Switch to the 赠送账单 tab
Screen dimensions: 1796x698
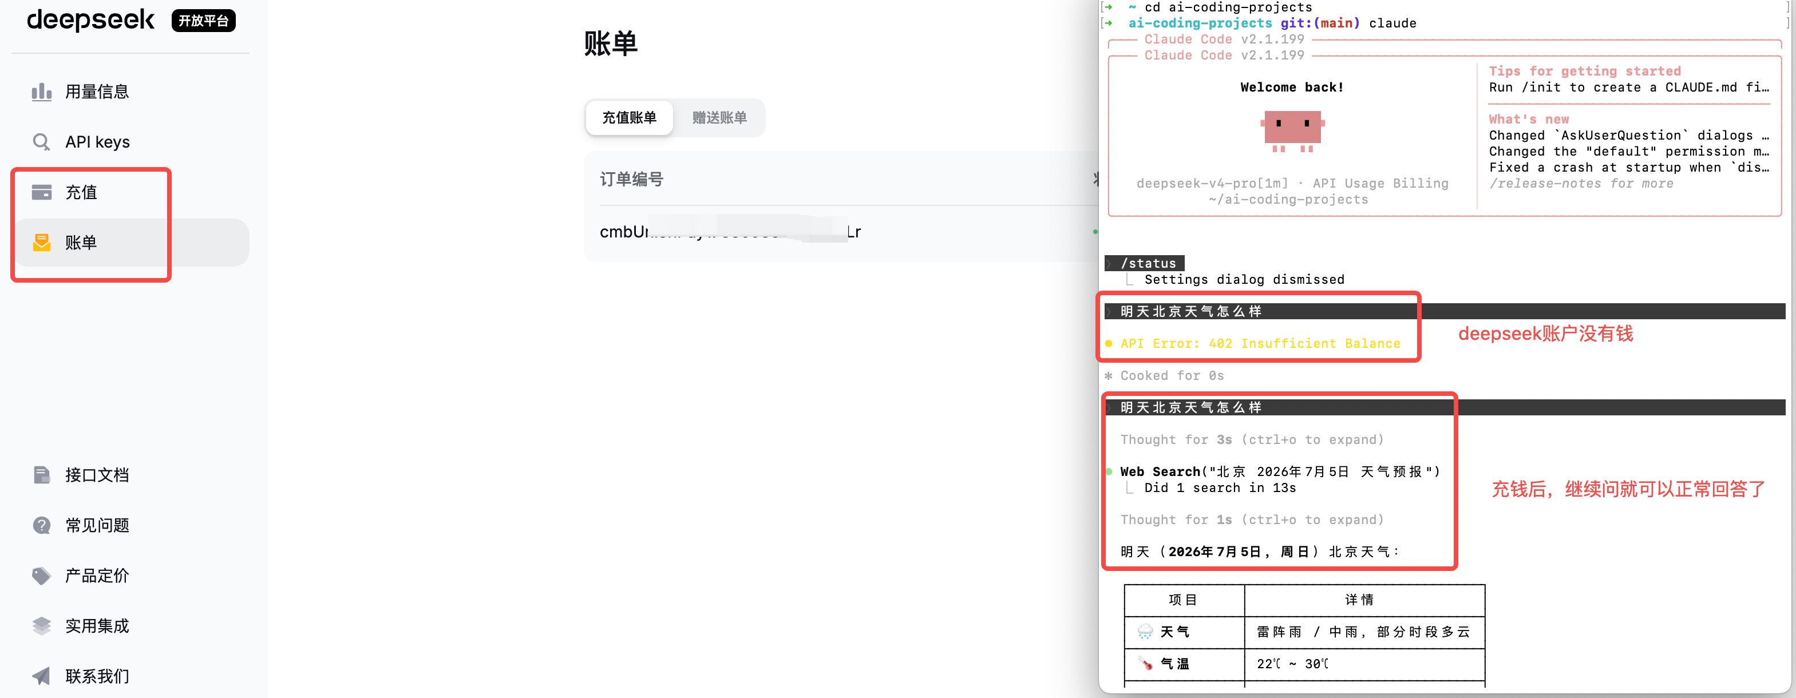pos(719,118)
